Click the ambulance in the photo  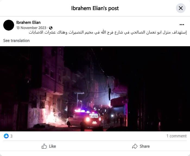click(84, 119)
